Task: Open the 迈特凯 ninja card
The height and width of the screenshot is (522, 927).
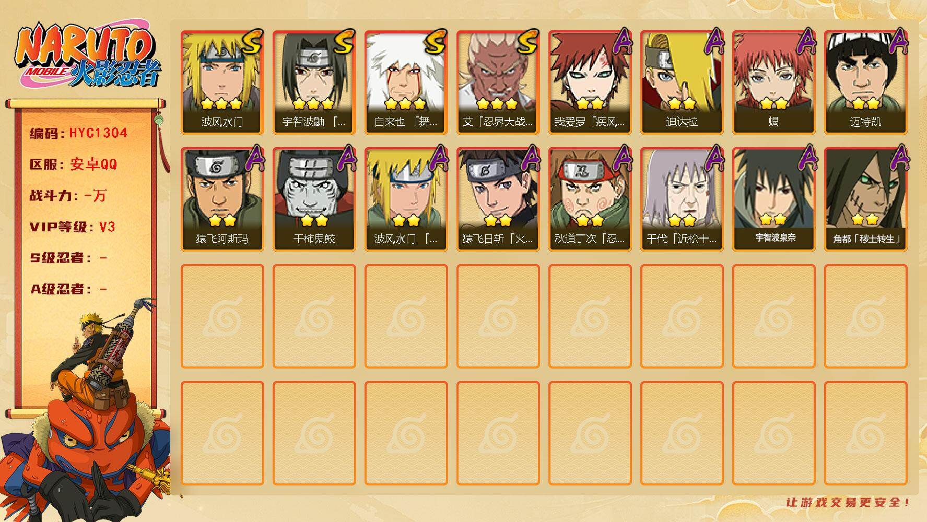Action: tap(865, 82)
